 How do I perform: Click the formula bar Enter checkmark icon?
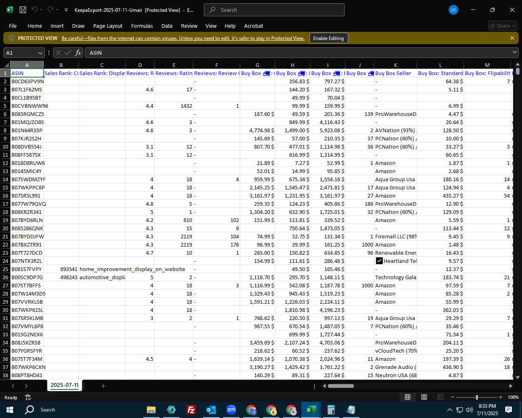pos(68,53)
